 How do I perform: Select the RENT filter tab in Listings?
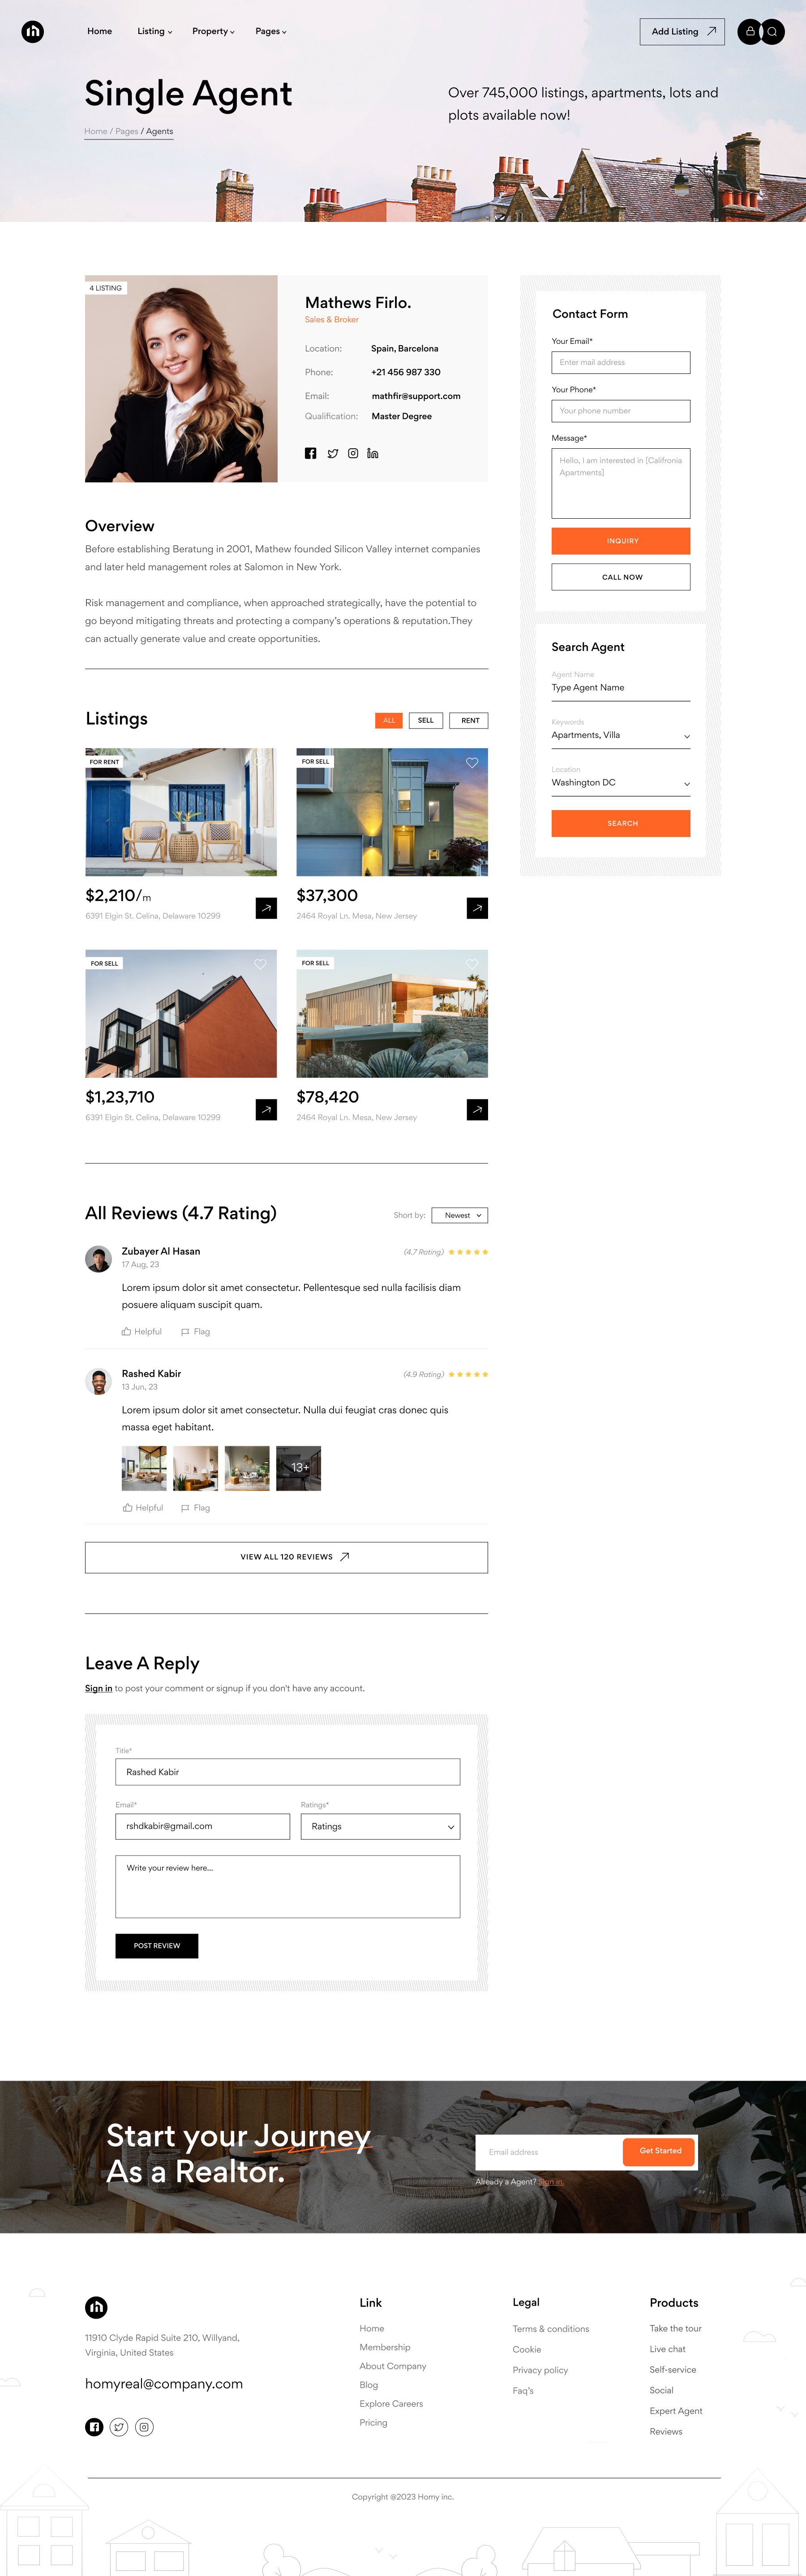tap(469, 721)
